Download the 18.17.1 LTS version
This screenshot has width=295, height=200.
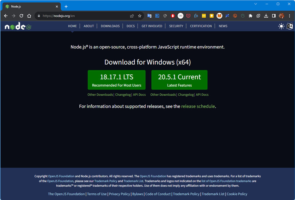pos(116,80)
